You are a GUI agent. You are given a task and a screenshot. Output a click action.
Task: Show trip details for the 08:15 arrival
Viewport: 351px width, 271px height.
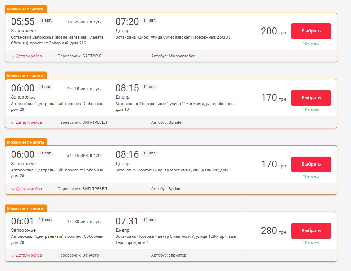coord(26,122)
